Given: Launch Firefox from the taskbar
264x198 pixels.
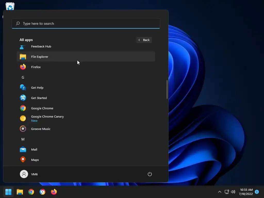Looking at the screenshot, I should point(54,192).
